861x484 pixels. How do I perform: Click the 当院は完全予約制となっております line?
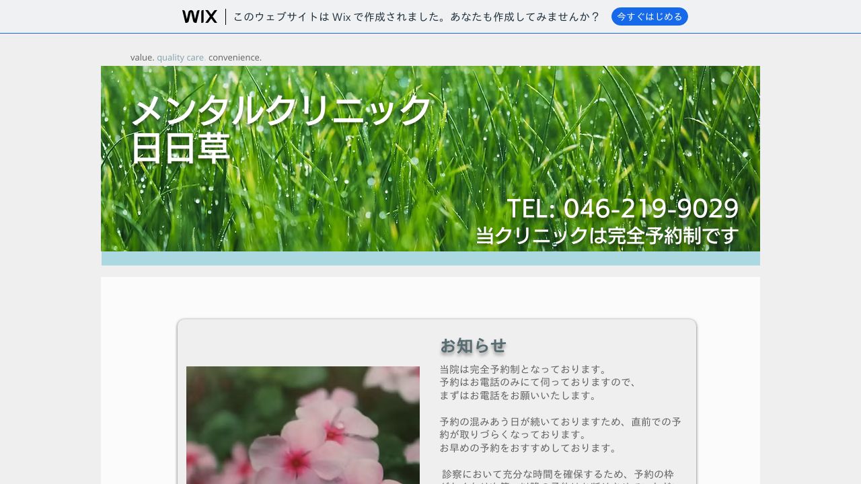[523, 369]
